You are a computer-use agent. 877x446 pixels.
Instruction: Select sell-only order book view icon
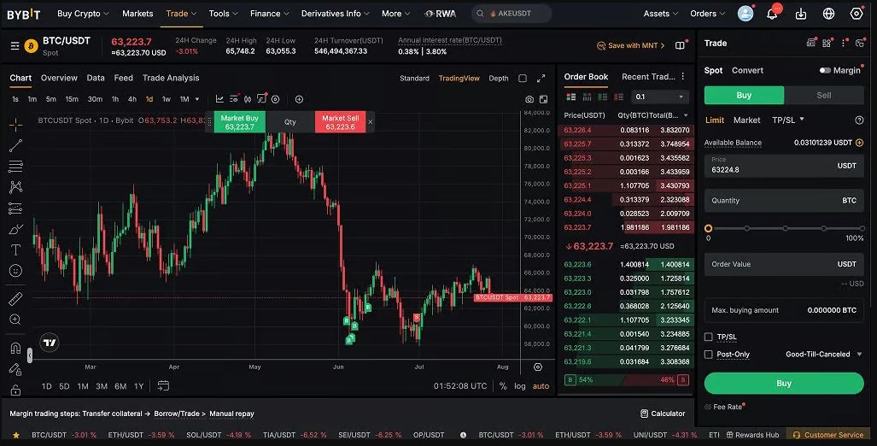(618, 97)
